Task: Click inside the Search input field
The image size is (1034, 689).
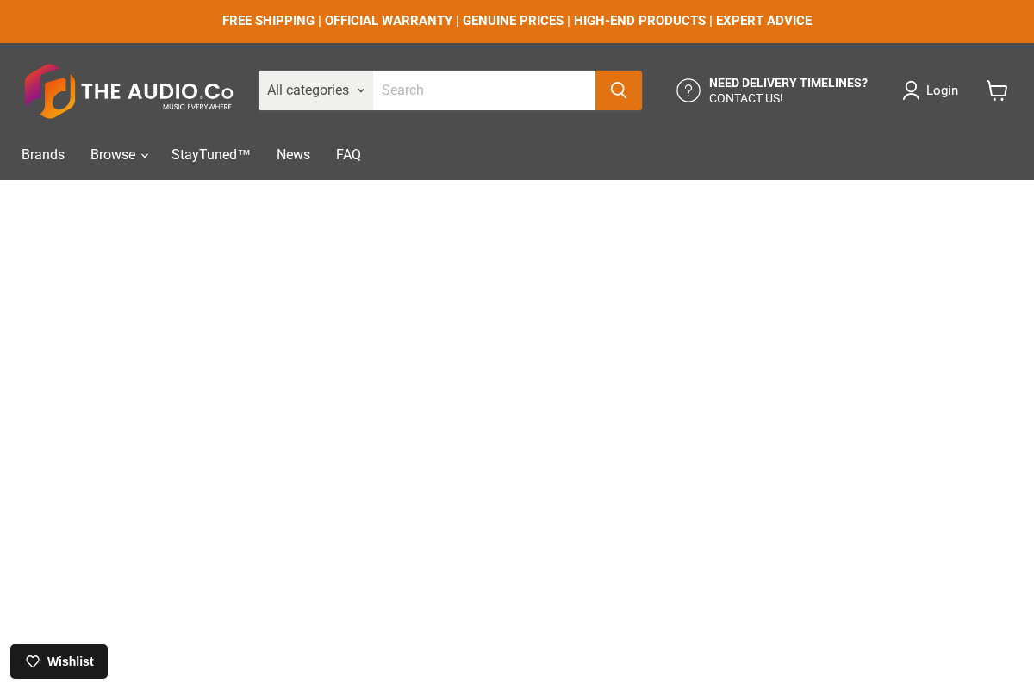Action: [x=483, y=90]
